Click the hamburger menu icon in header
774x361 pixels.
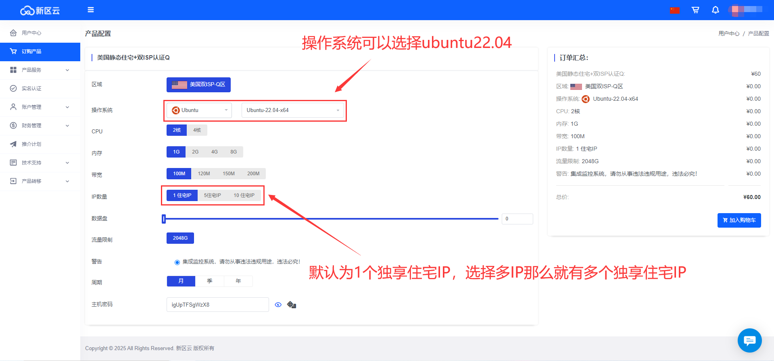point(91,10)
